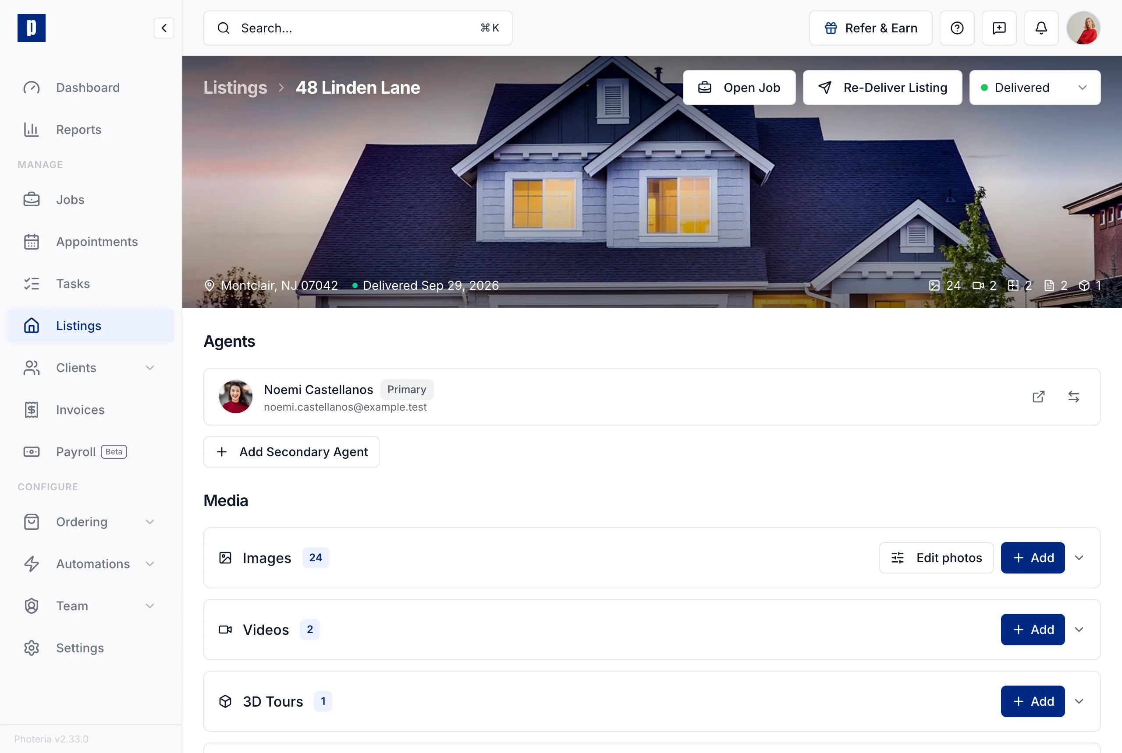1122x753 pixels.
Task: Open Noemi Castellanos in external link icon
Action: 1038,397
